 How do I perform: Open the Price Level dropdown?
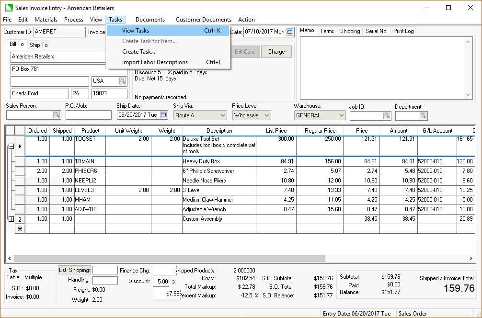266,115
